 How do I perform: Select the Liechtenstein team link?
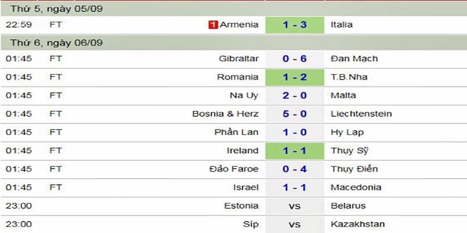click(x=361, y=114)
